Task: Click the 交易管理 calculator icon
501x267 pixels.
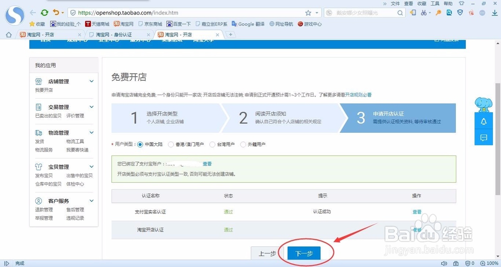Action: 39,107
